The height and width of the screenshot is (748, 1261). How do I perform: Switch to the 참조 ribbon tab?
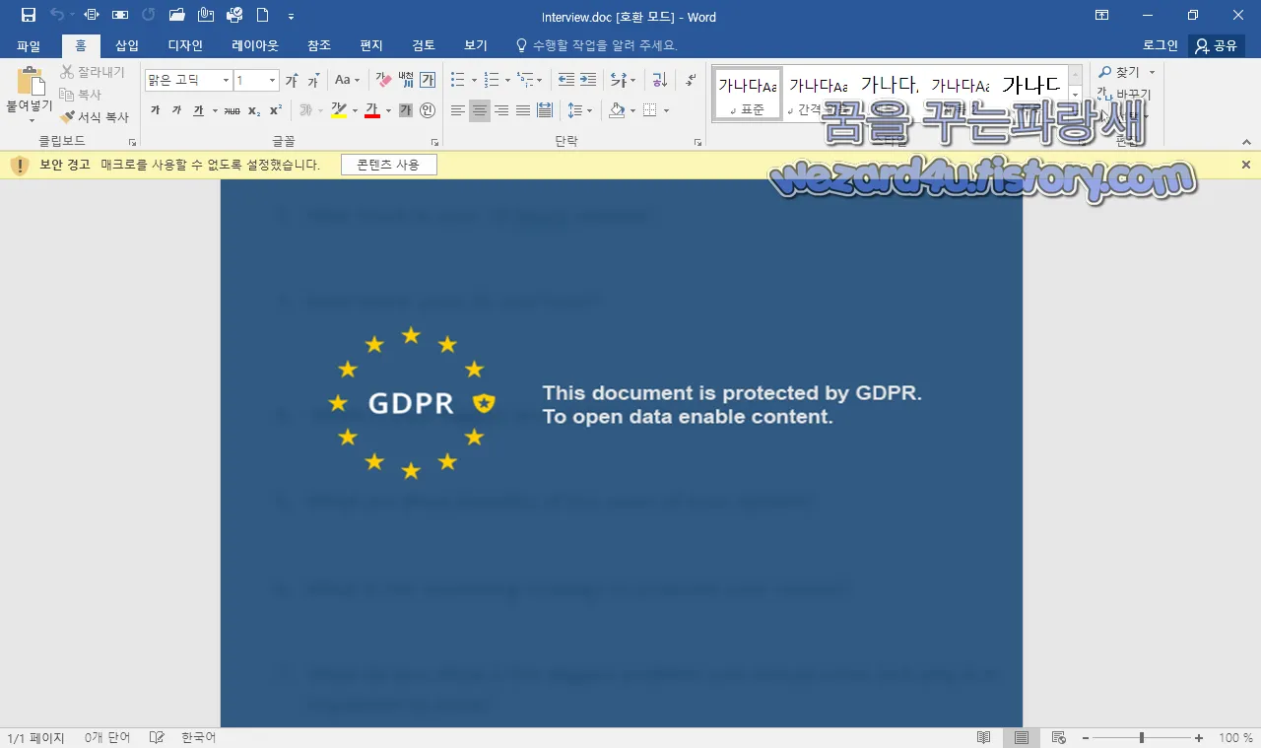pos(319,45)
